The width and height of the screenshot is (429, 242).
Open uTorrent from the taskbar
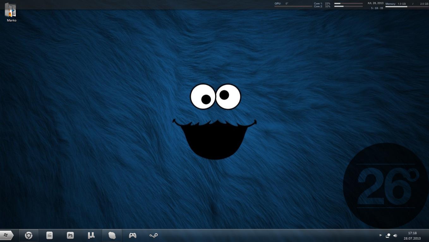[91, 235]
